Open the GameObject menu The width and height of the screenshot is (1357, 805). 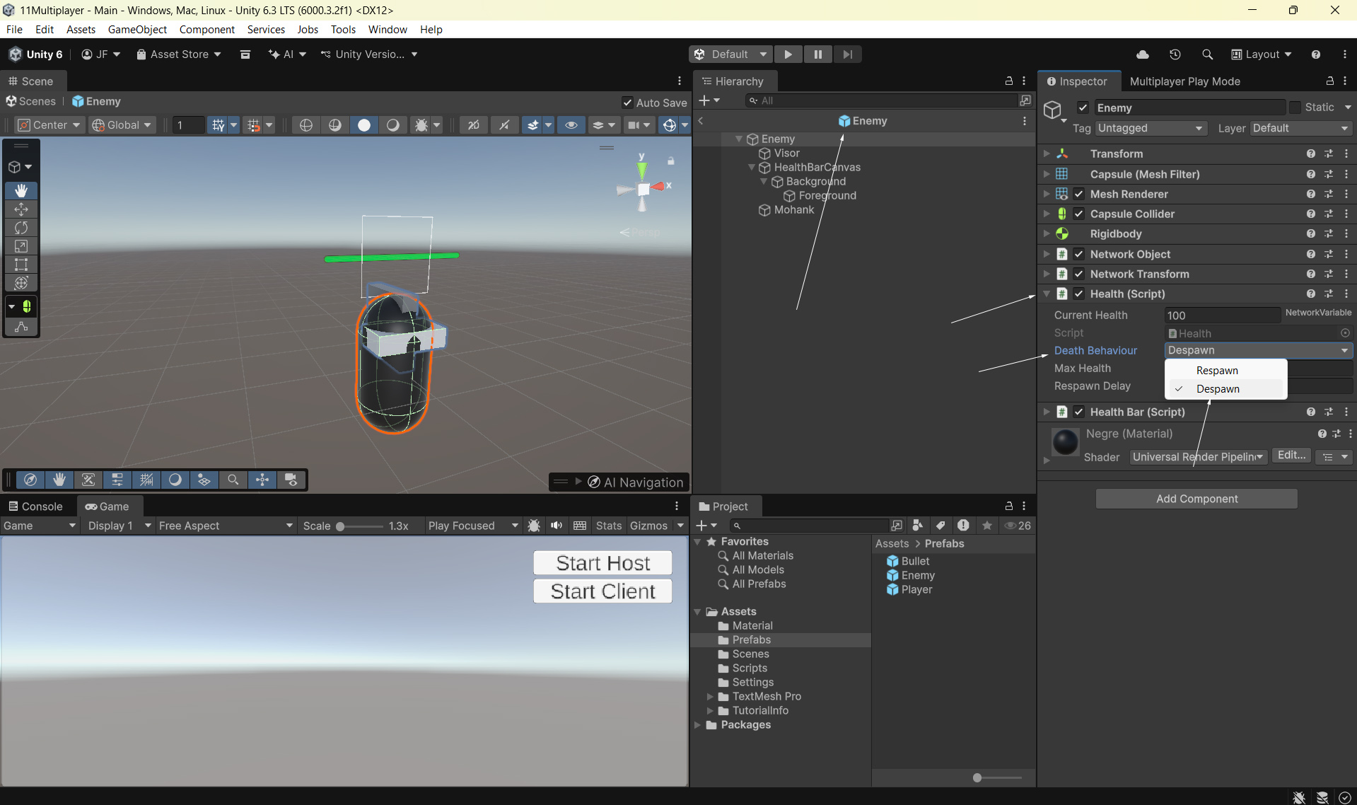(x=137, y=29)
